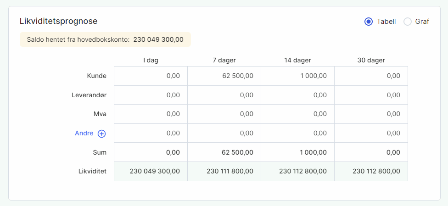Click the Sum 7 dager cell
The width and height of the screenshot is (448, 206).
224,152
